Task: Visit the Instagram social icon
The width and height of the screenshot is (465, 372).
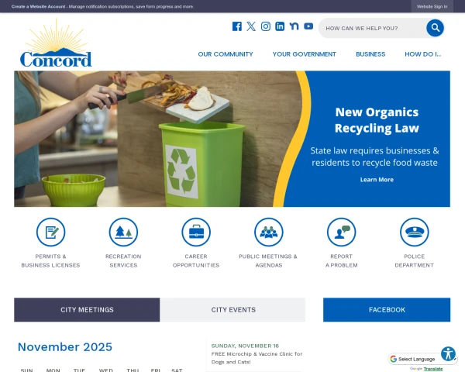Action: pyautogui.click(x=265, y=26)
